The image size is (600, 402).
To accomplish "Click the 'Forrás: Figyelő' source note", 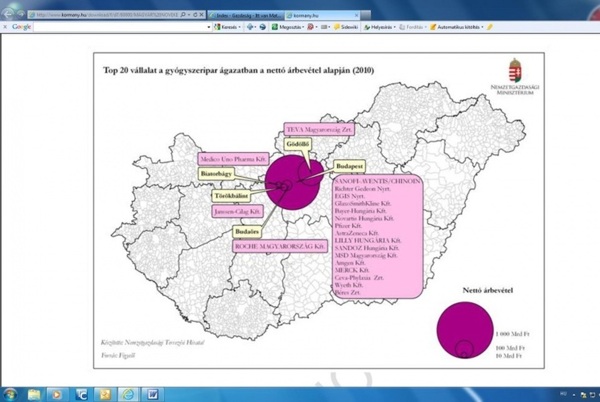I will pos(118,355).
